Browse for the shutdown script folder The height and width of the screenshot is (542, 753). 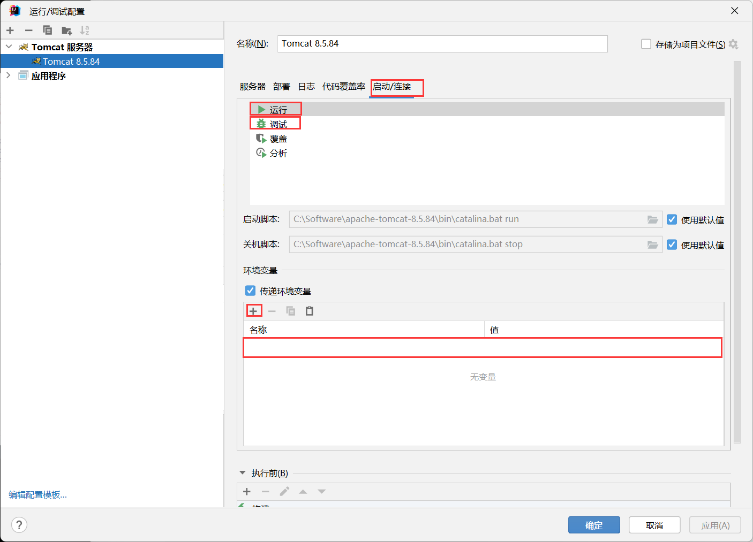point(652,245)
